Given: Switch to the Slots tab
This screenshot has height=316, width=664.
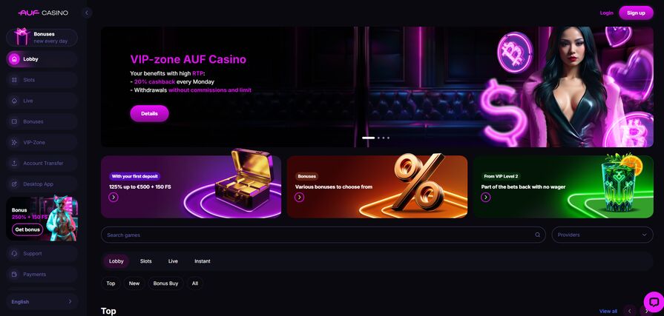Looking at the screenshot, I should [x=145, y=261].
